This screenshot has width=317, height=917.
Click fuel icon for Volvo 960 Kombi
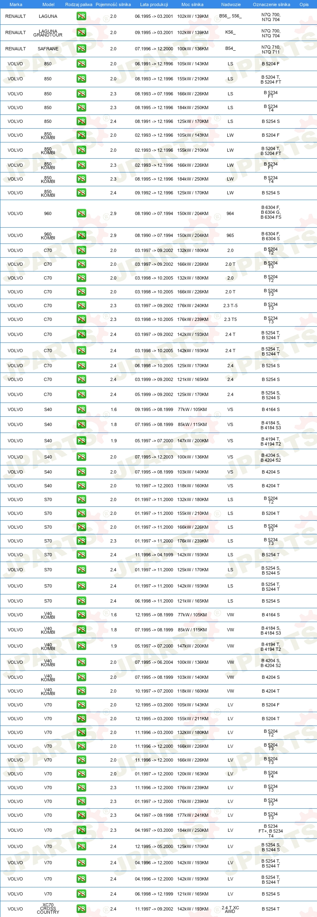pyautogui.click(x=81, y=235)
